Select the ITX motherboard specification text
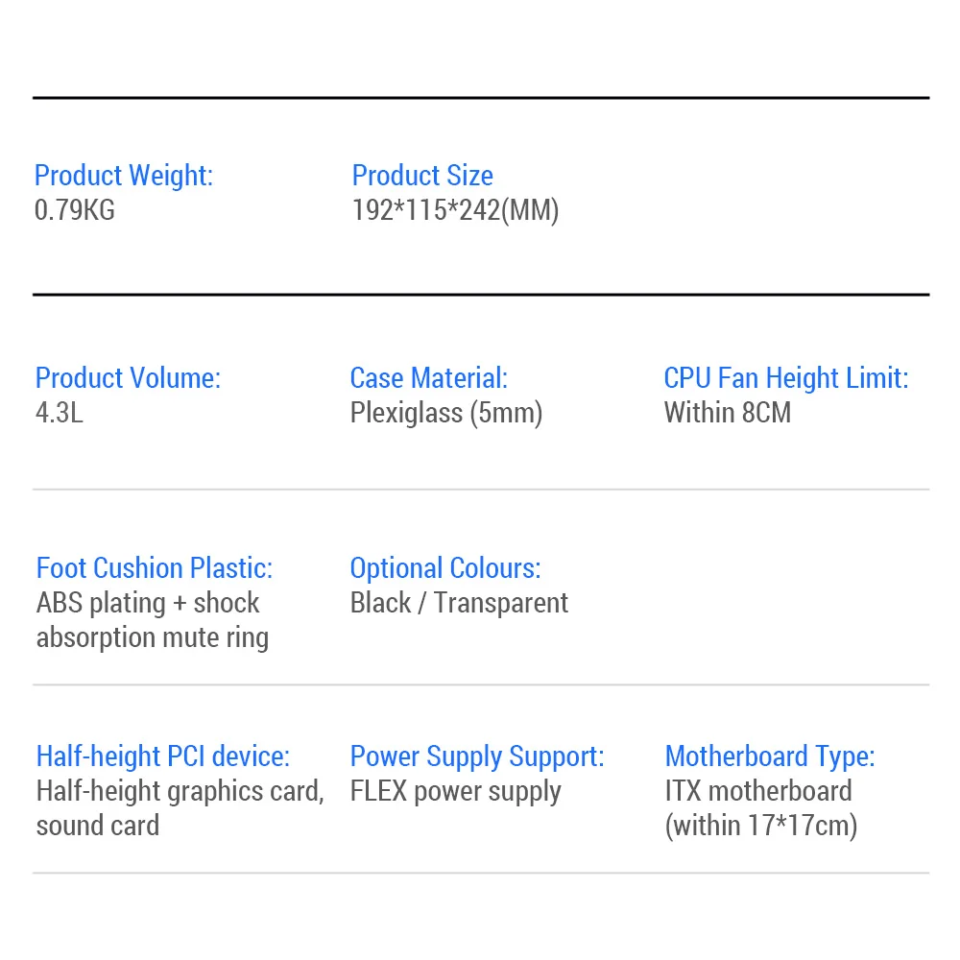 tap(760, 808)
